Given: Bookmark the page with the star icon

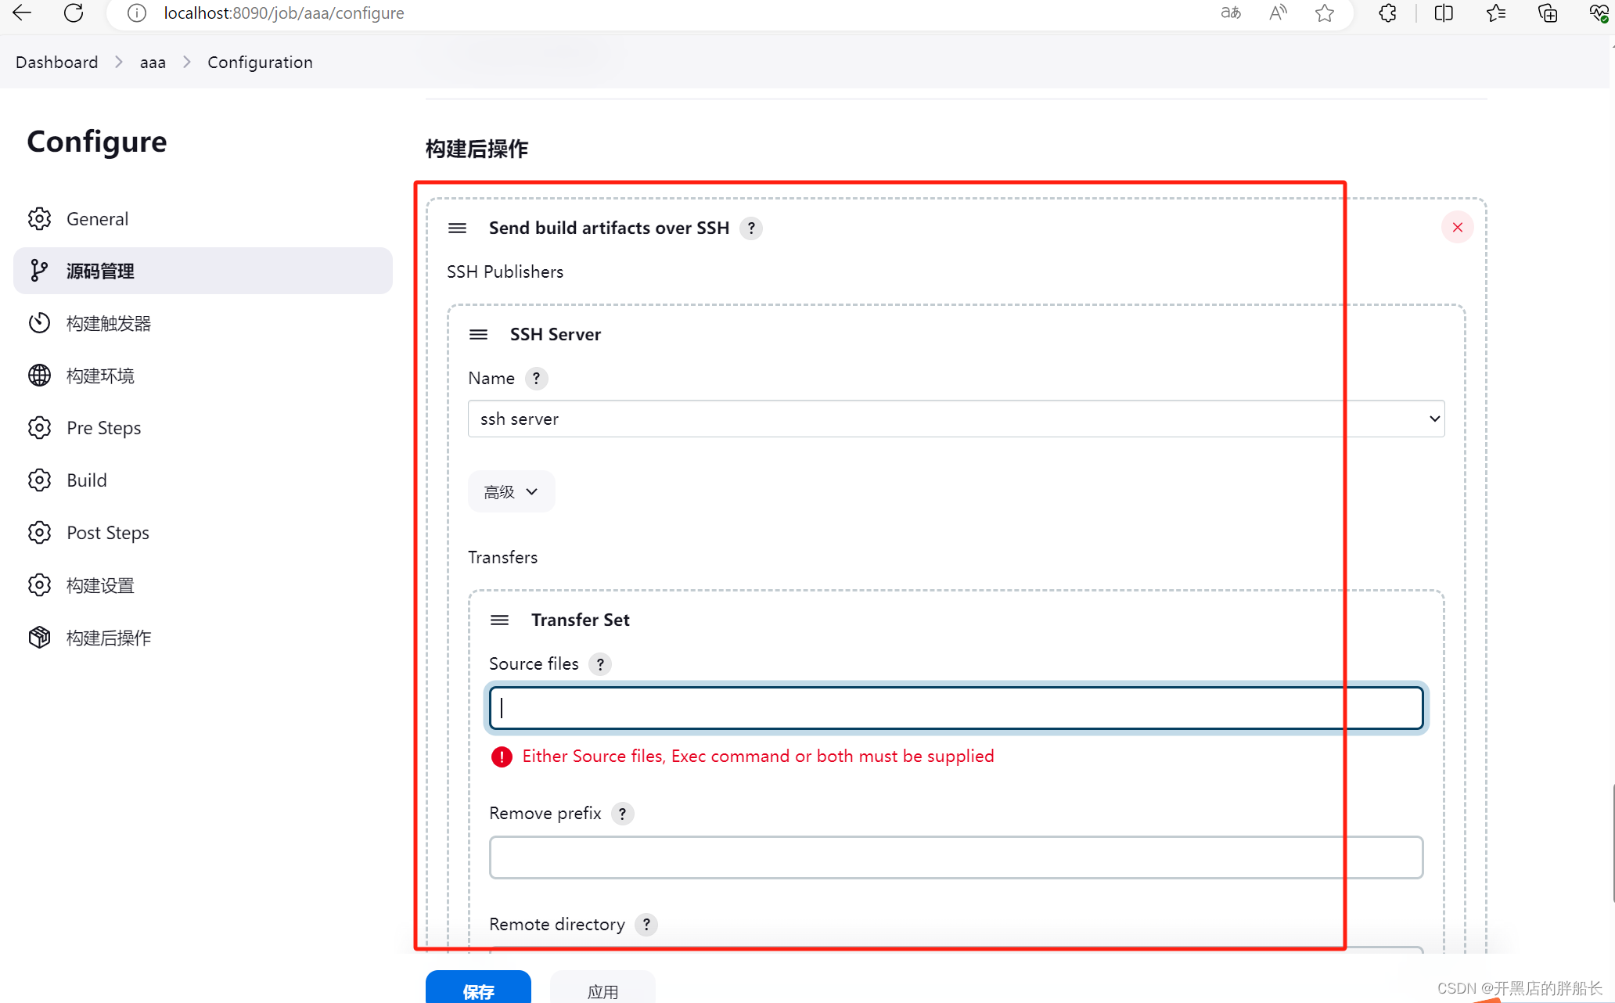Looking at the screenshot, I should (1325, 13).
